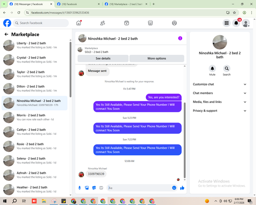Screen dimensions: 256x205
Task: Open the Taylor 2 bed 2 bath chat
Action: pos(35,74)
